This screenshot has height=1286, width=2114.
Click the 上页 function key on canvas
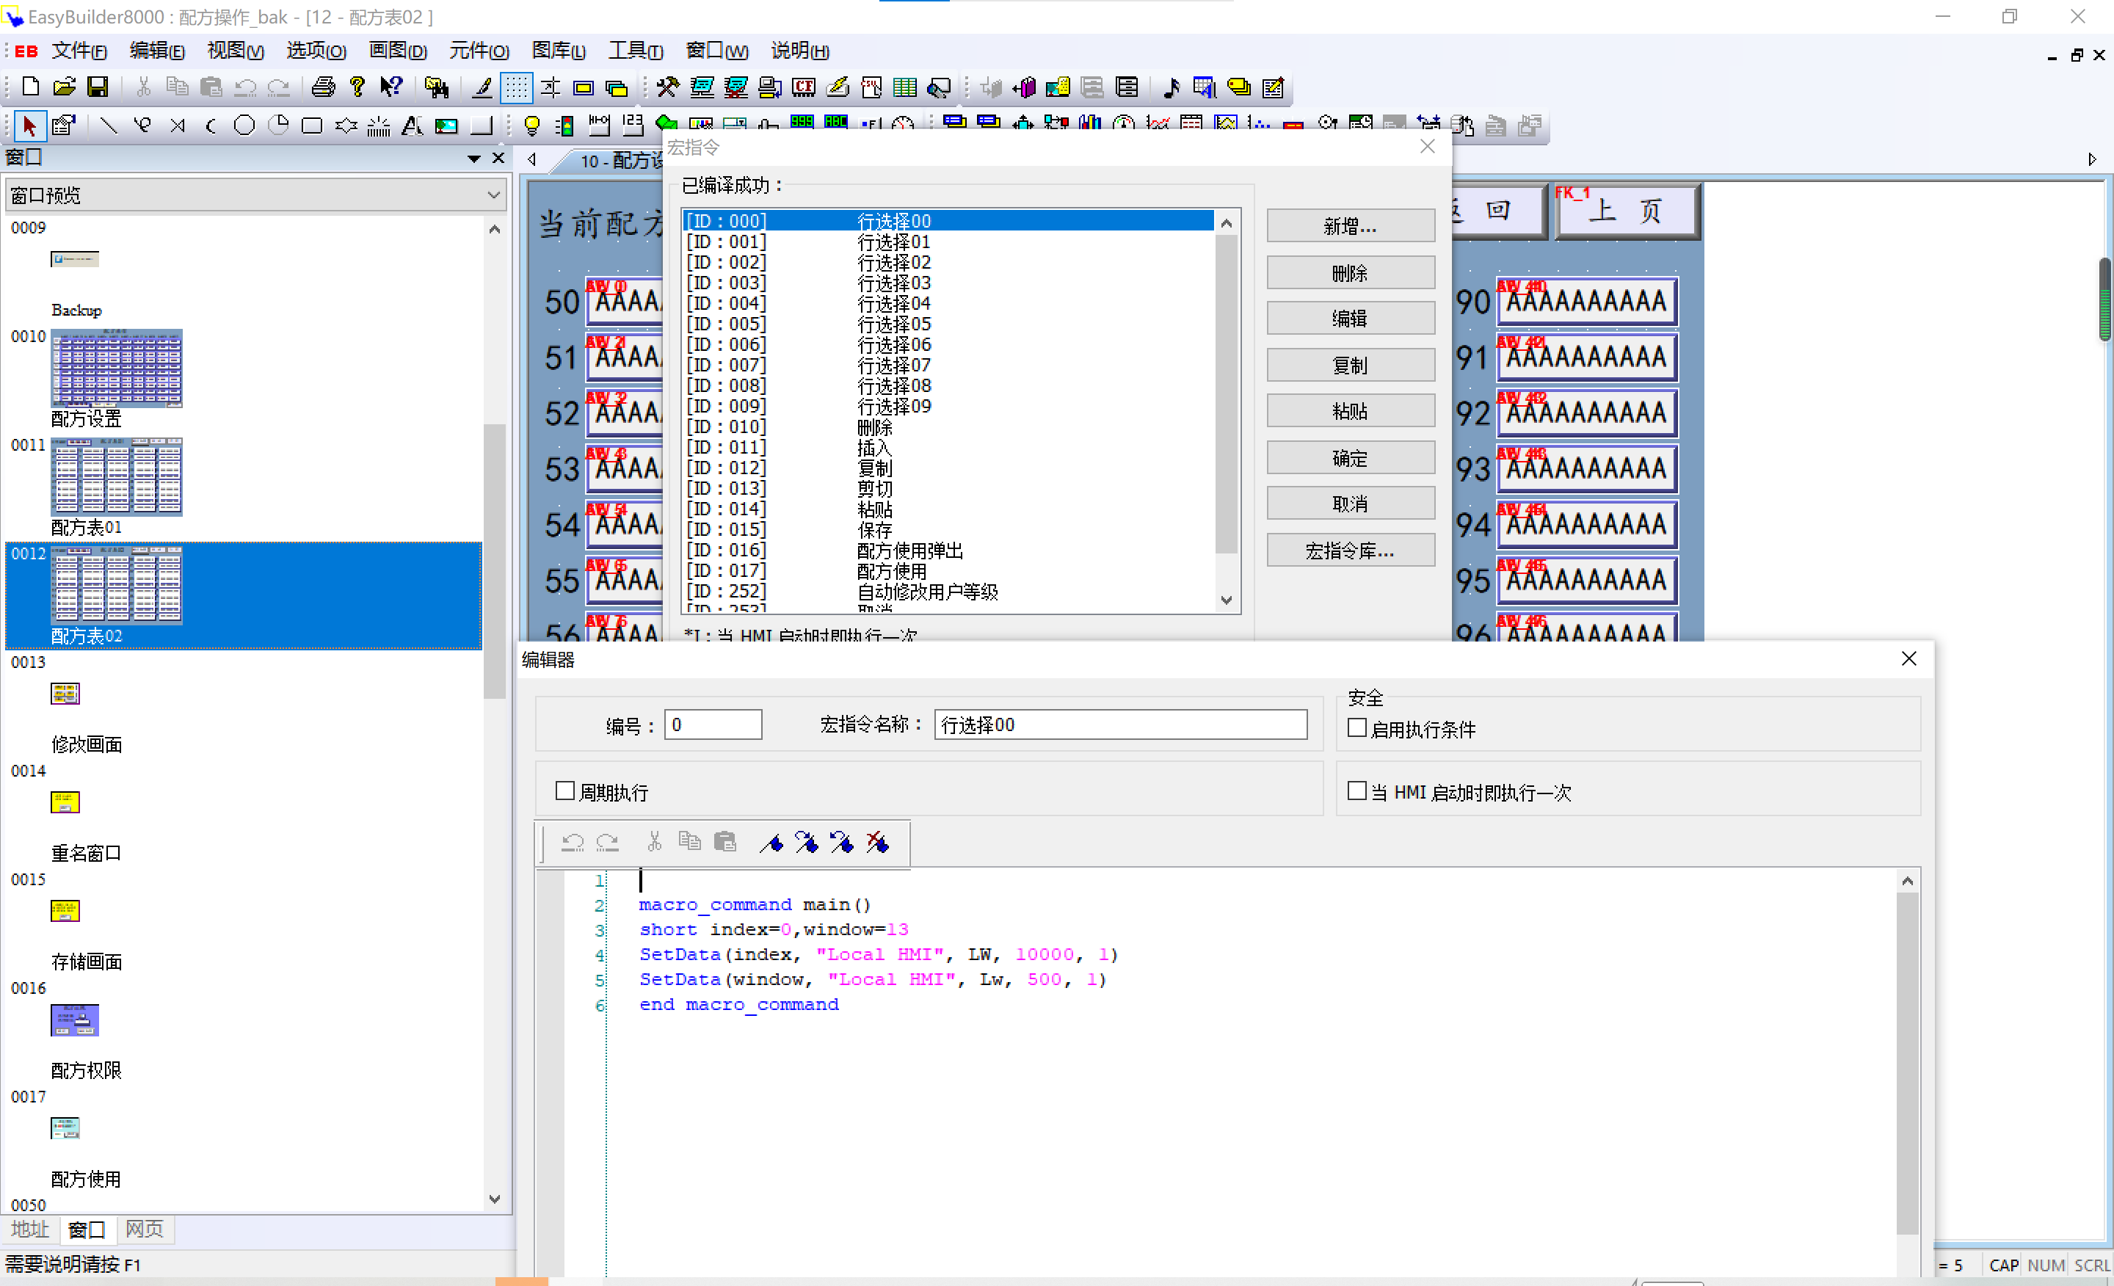1627,211
